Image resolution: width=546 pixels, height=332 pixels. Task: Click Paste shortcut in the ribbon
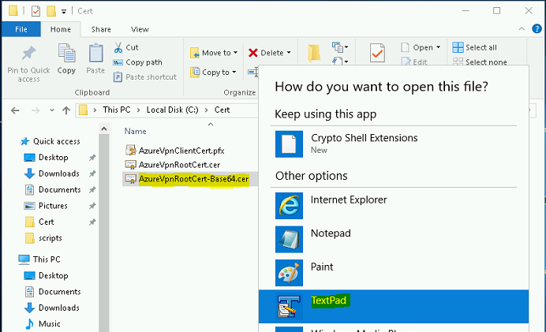145,77
